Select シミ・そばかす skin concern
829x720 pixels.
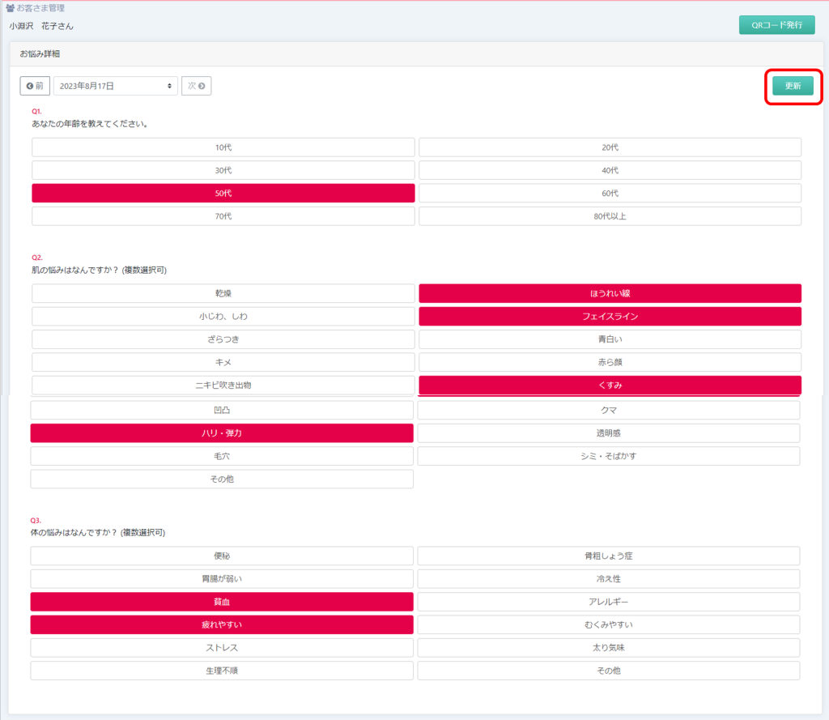tap(609, 456)
